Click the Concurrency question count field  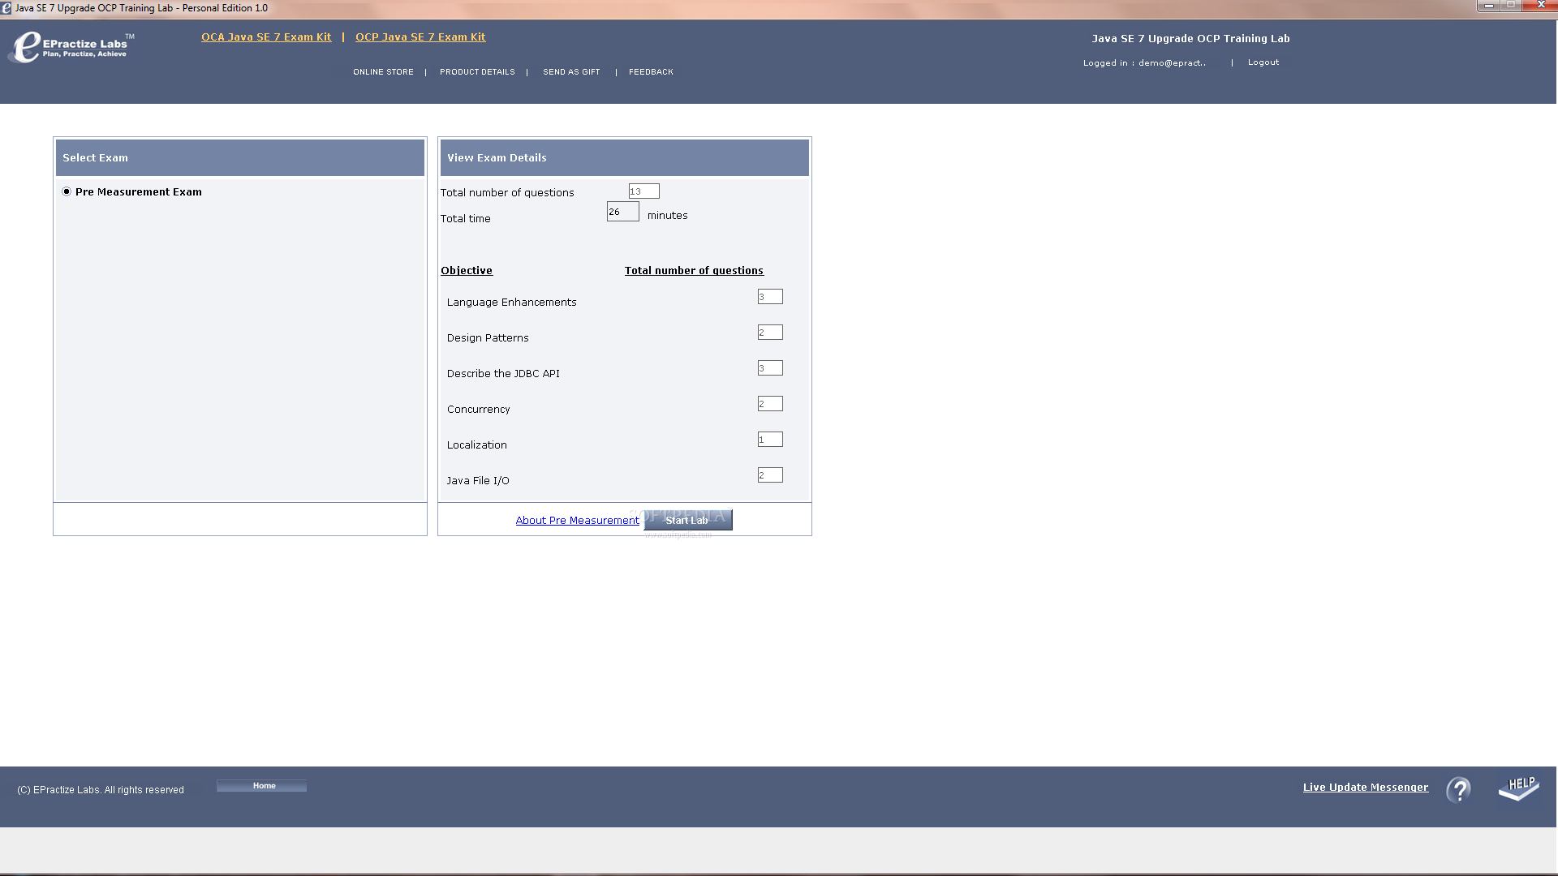[770, 404]
